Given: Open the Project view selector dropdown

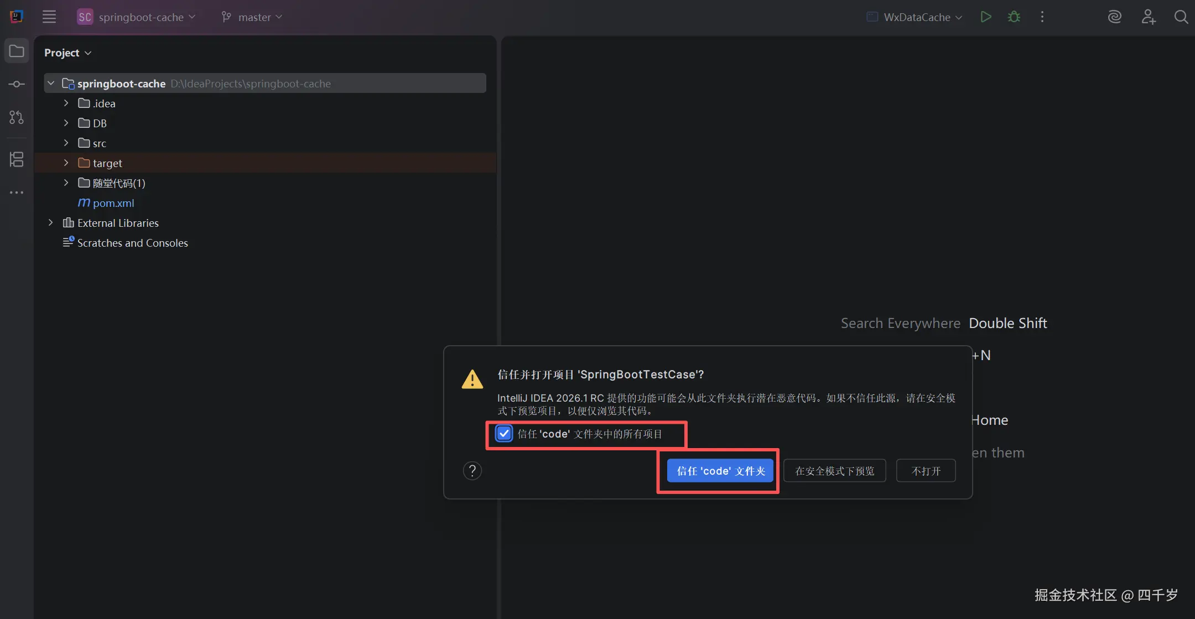Looking at the screenshot, I should pyautogui.click(x=67, y=53).
